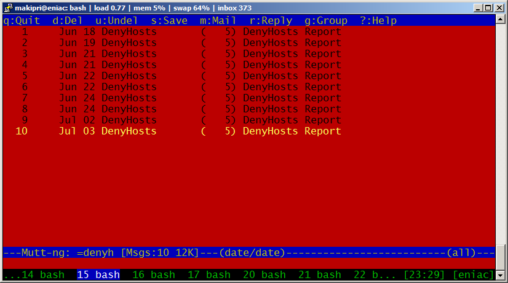This screenshot has height=283, width=508.
Task: Switch to screen window 20 bash
Action: (264, 274)
